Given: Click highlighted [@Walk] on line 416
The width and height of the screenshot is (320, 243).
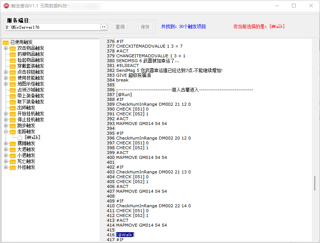Looking at the screenshot, I should click(125, 235).
